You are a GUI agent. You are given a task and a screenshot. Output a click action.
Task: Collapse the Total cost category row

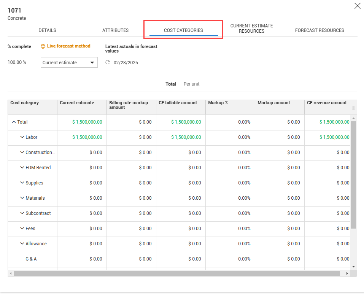tap(14, 122)
